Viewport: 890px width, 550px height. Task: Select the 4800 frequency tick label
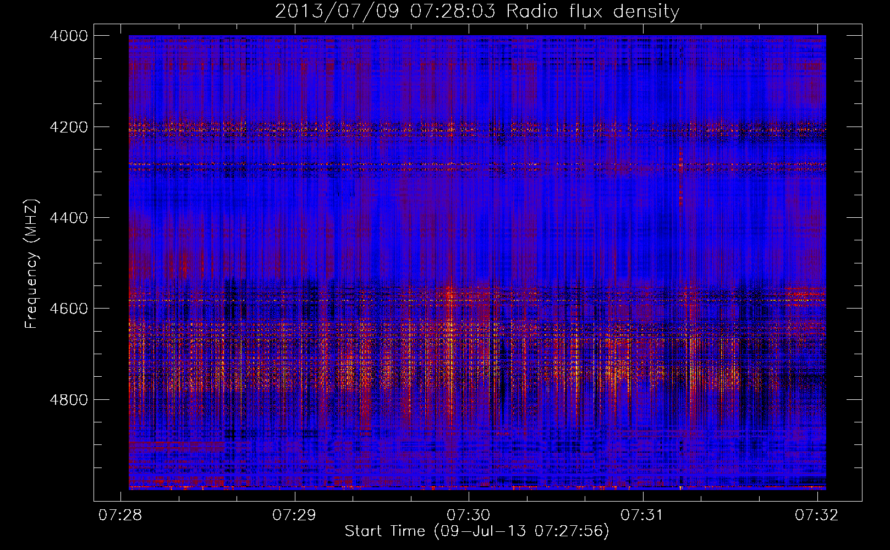coord(69,400)
